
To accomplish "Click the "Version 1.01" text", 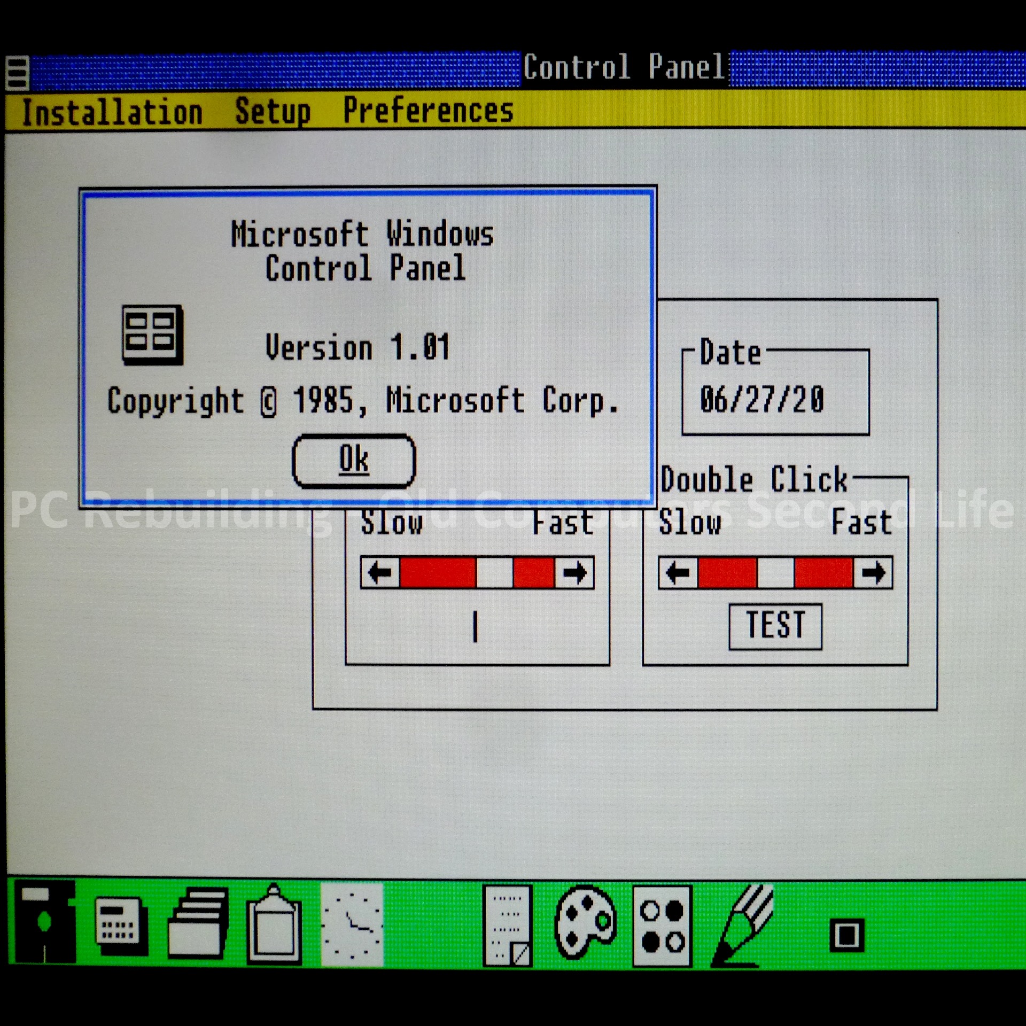I will (357, 347).
